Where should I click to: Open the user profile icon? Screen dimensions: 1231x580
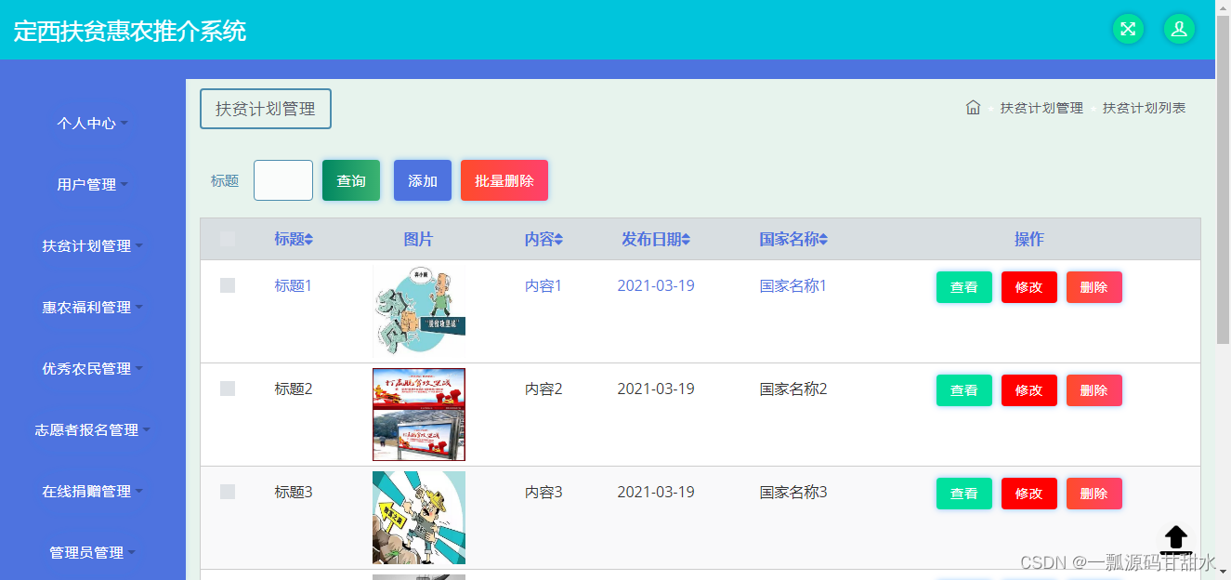click(1179, 29)
